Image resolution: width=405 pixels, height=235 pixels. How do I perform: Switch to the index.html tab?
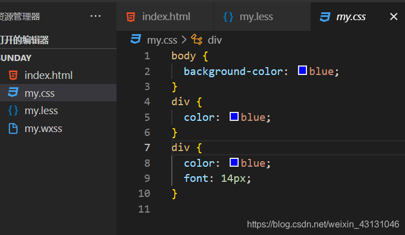click(x=165, y=17)
